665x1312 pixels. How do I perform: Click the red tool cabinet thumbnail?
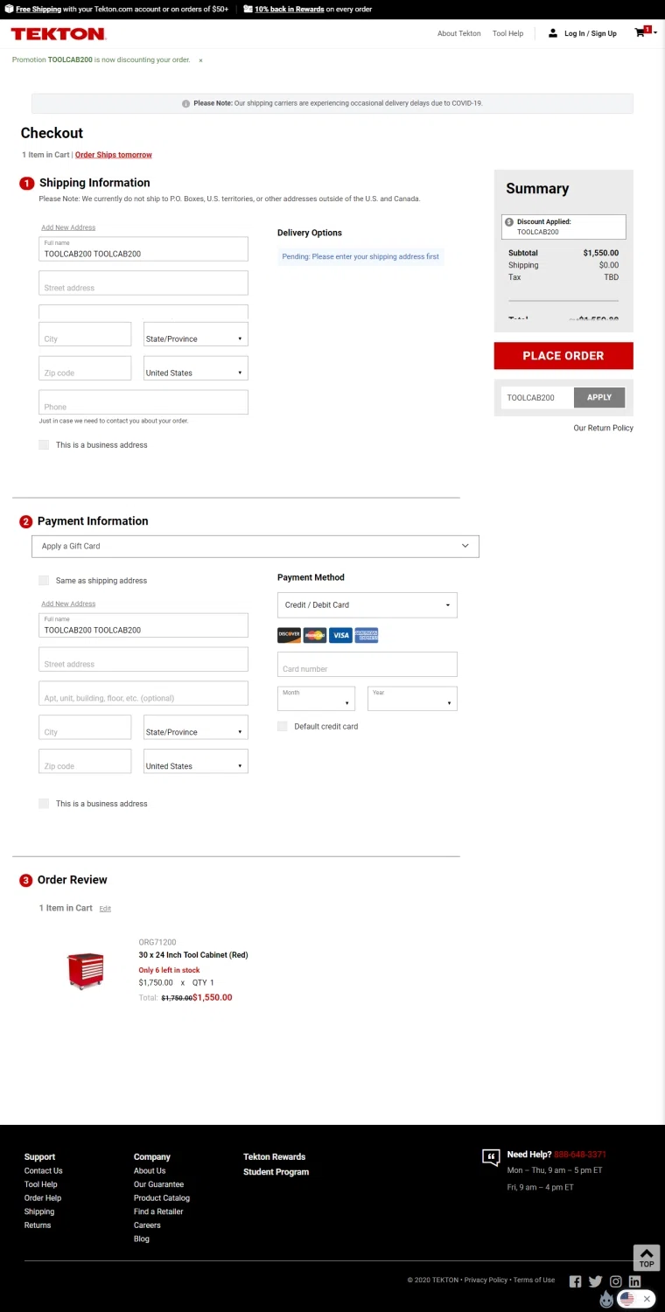coord(85,971)
